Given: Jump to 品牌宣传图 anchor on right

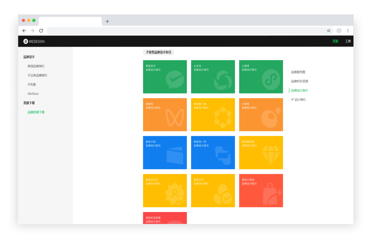Looking at the screenshot, I should pyautogui.click(x=298, y=72).
